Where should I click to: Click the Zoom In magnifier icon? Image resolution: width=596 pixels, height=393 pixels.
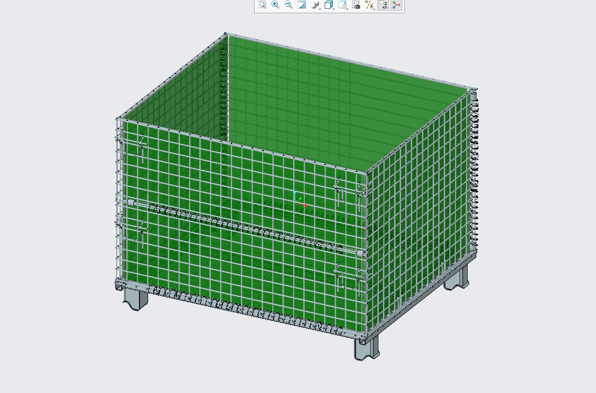click(275, 5)
